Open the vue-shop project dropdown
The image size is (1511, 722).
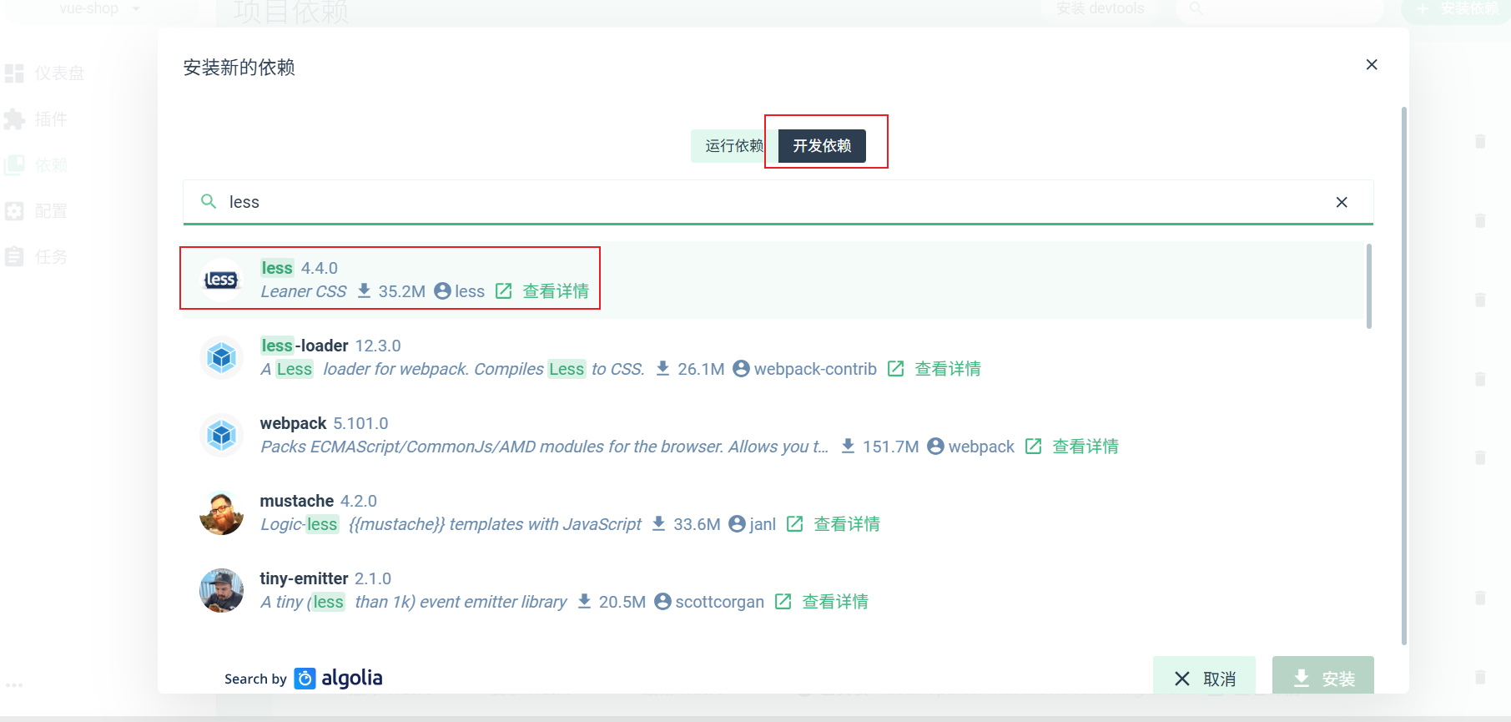100,8
